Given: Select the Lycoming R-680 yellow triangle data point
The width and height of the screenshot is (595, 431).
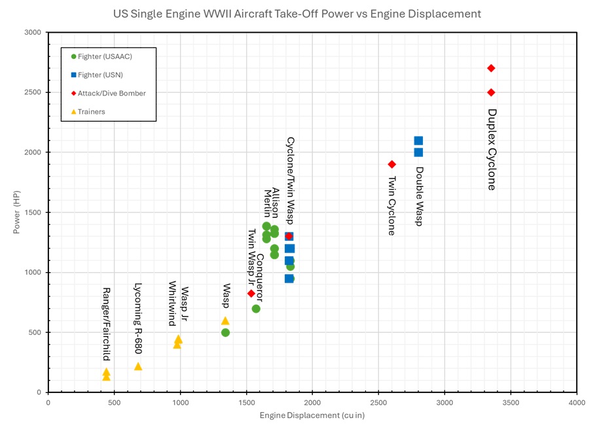Looking at the screenshot, I should (x=138, y=366).
